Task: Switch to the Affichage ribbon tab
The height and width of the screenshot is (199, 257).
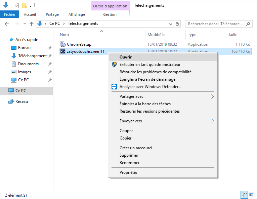Action: [77, 14]
